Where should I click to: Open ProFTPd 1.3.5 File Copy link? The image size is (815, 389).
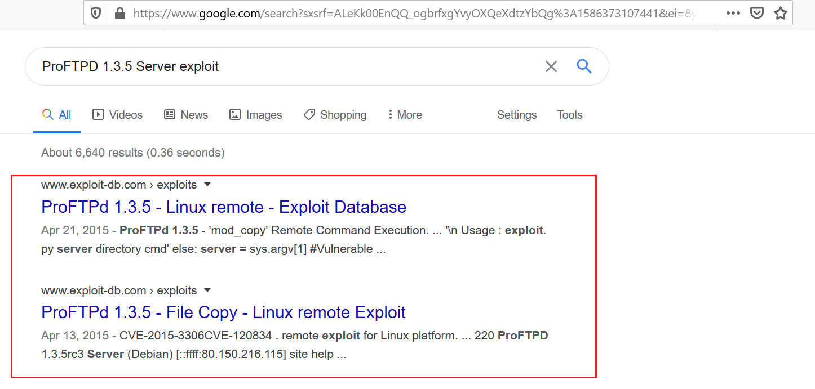224,312
